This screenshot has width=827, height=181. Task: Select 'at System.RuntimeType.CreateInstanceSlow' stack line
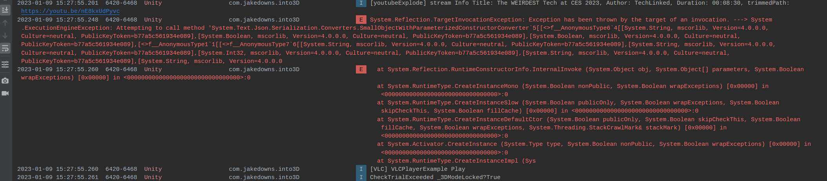tap(578, 103)
